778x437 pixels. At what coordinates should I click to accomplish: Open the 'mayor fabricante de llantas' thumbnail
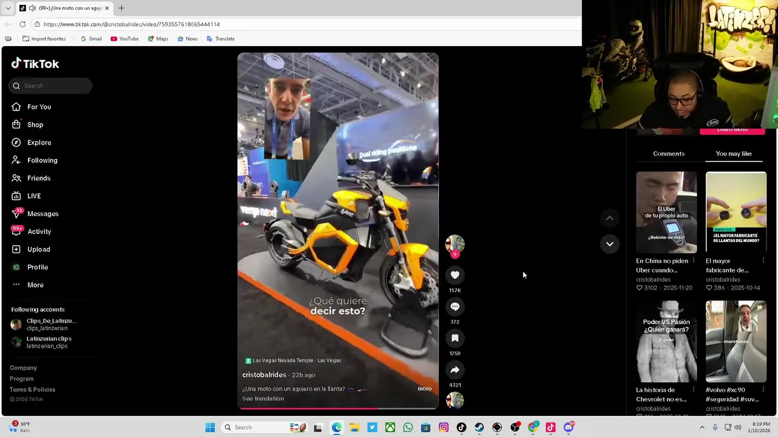[x=736, y=212]
